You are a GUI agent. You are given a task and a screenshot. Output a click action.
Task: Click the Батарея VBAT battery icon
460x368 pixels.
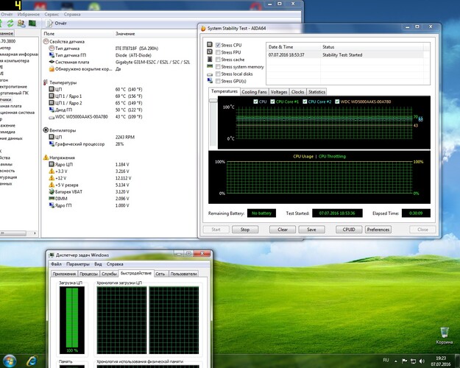pos(52,191)
